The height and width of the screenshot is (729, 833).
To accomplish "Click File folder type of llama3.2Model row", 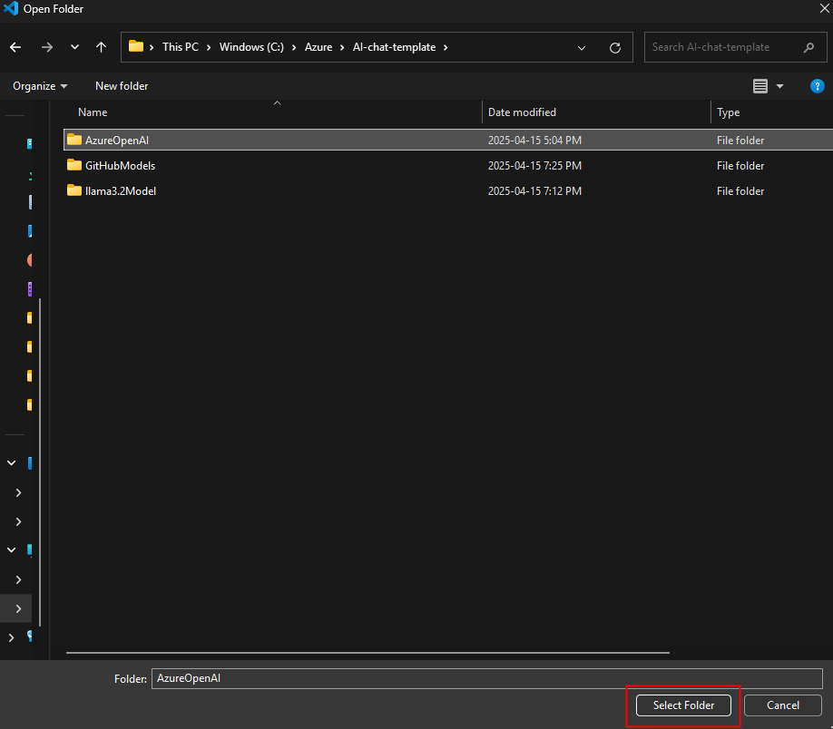I will click(740, 191).
